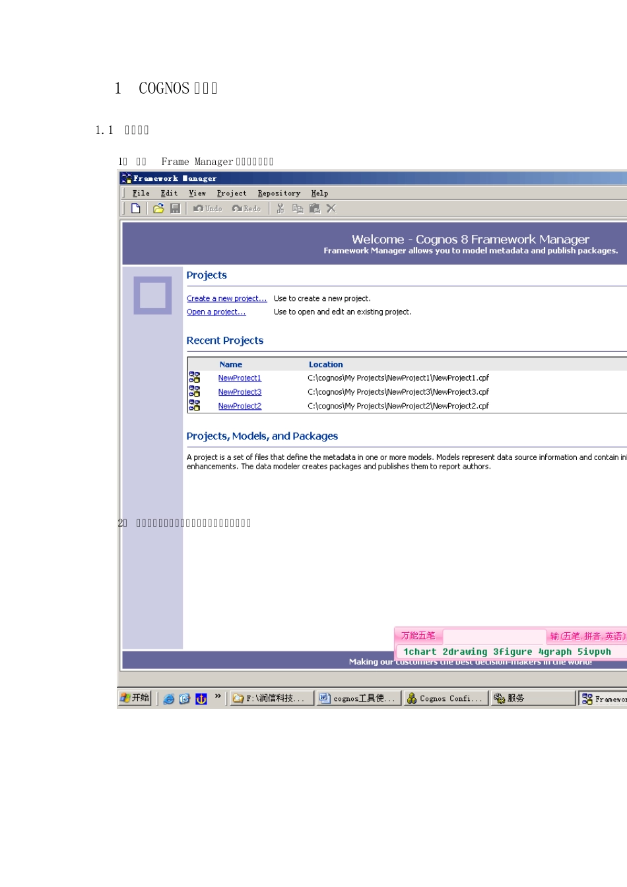Open the Help menu

click(x=319, y=193)
